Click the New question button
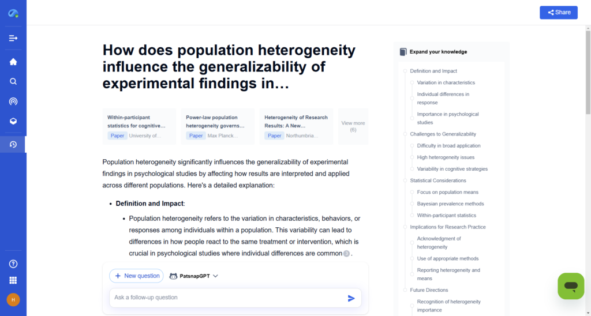Image resolution: width=591 pixels, height=316 pixels. (136, 276)
